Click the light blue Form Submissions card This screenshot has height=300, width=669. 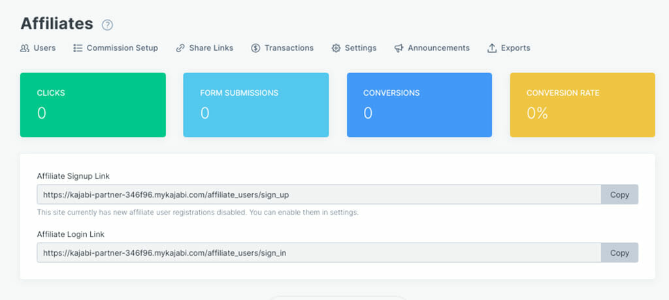255,105
